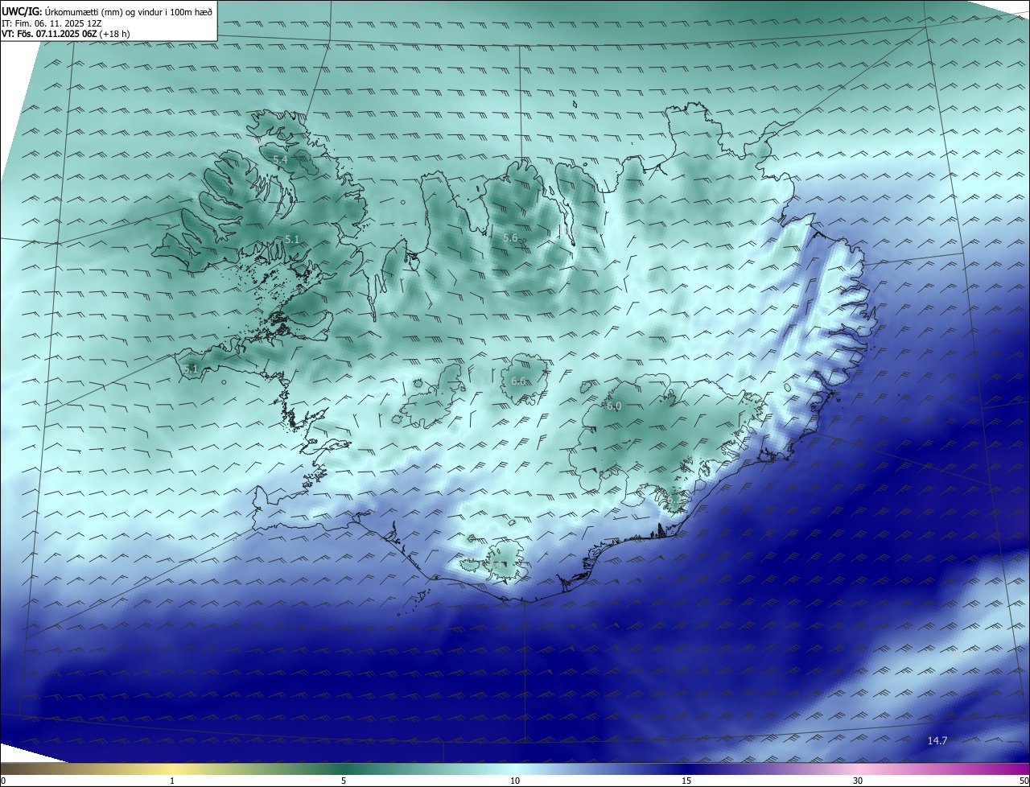Click the "30" tick label on the color scale
The height and width of the screenshot is (787, 1030).
point(858,781)
